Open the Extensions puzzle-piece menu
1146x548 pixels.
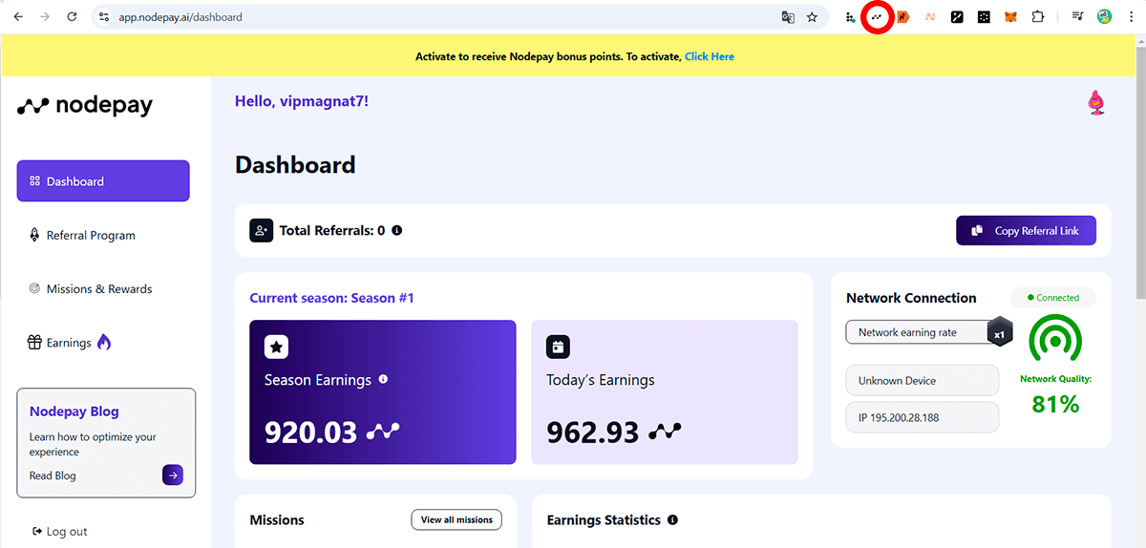click(1037, 17)
